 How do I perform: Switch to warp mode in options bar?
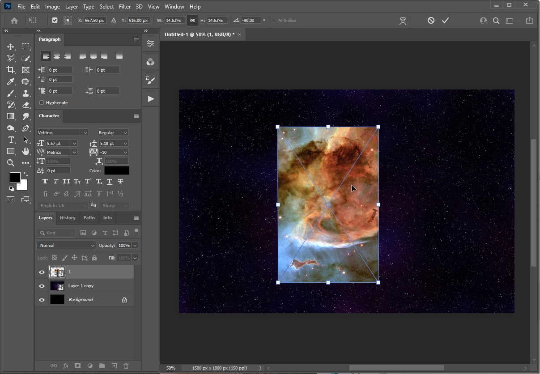(x=403, y=20)
